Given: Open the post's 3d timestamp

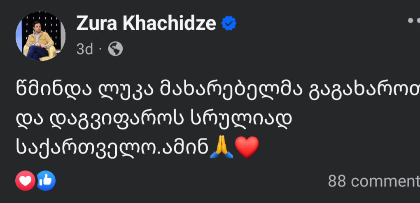Looking at the screenshot, I should tap(85, 50).
